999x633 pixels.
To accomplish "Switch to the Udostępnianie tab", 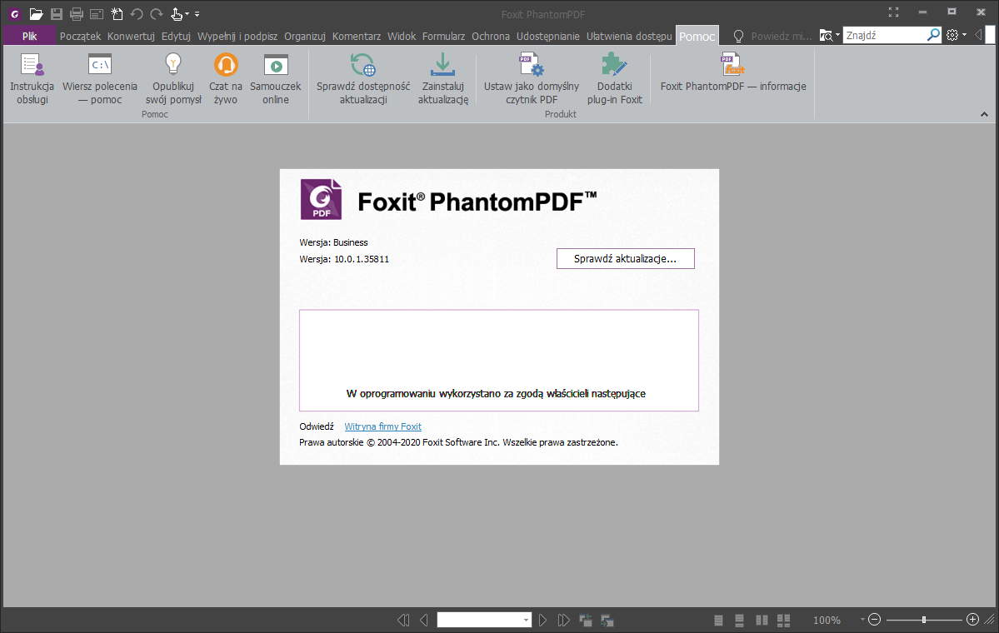I will point(548,37).
